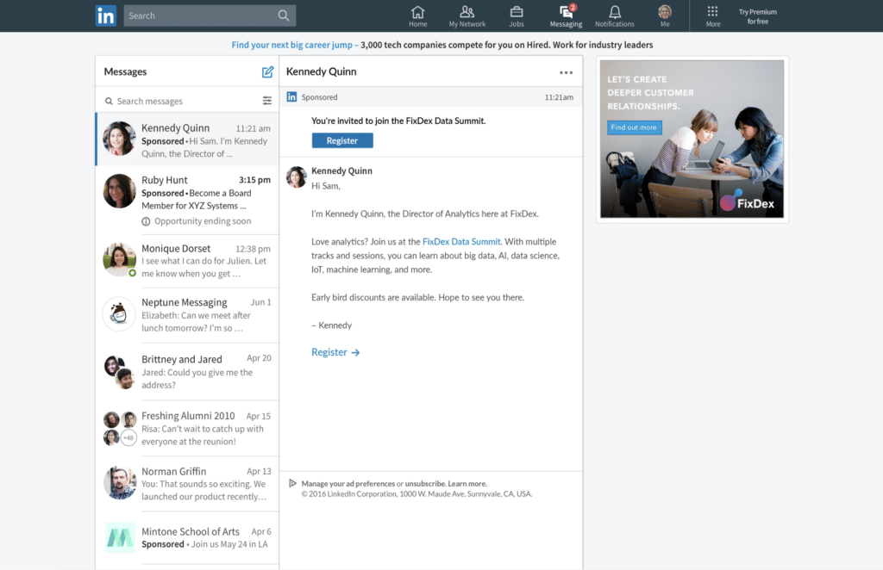Click the Register button in the sponsored banner
883x570 pixels.
[342, 139]
